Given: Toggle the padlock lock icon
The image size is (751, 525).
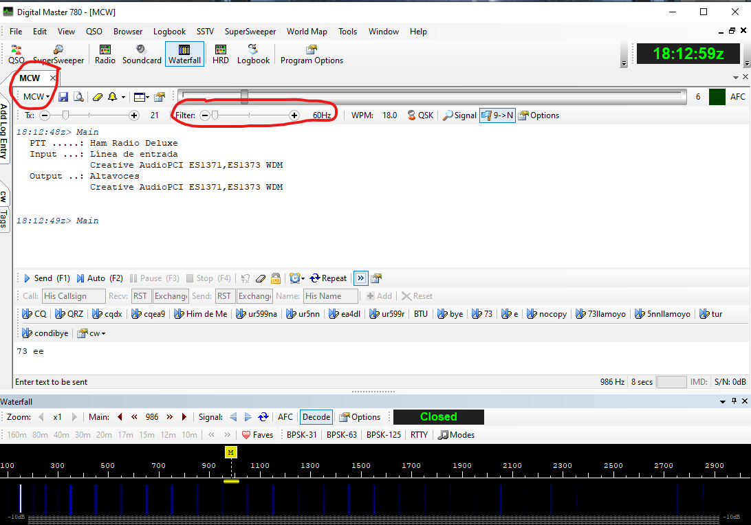Looking at the screenshot, I should tap(275, 278).
